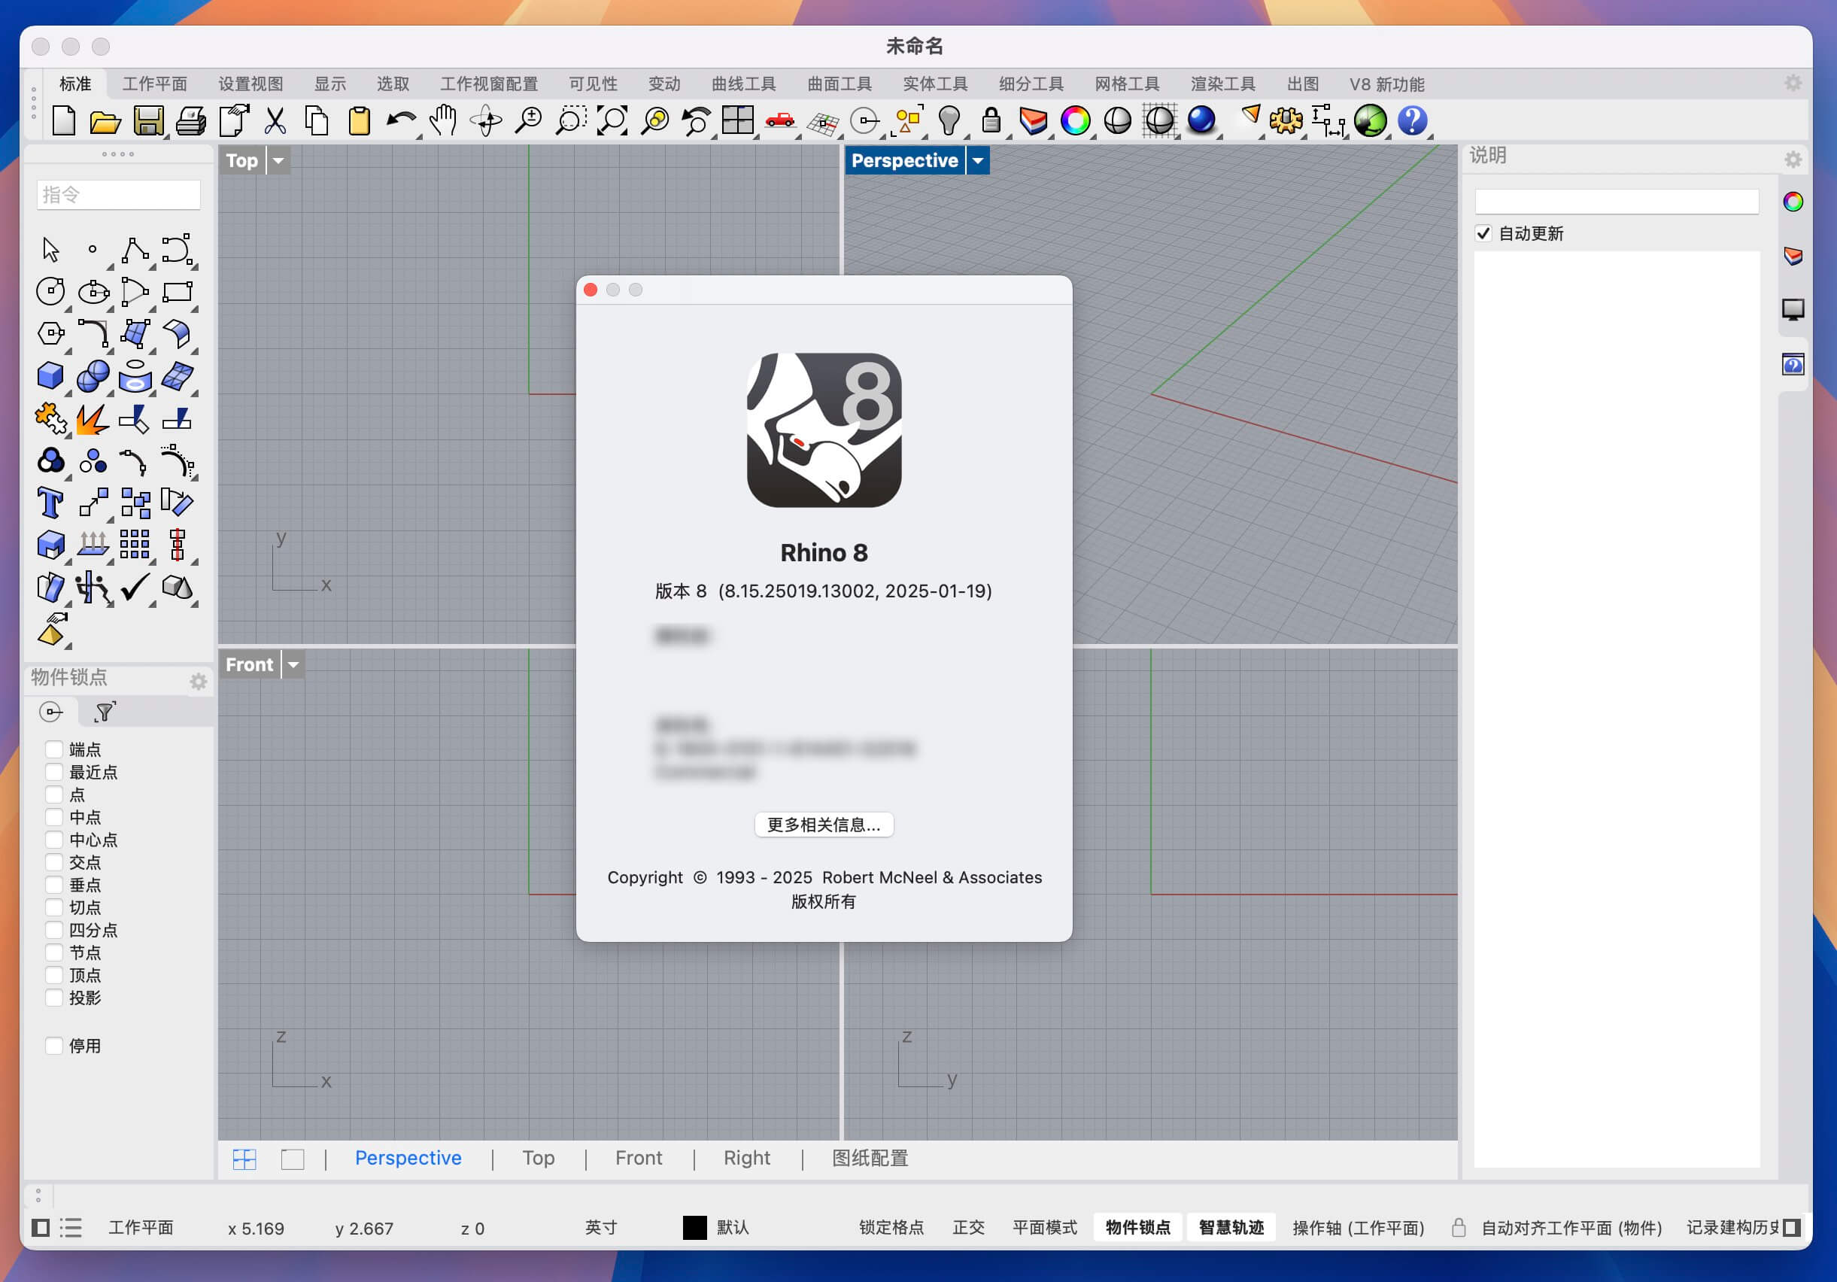This screenshot has height=1282, width=1837.
Task: Select the Rotate view icon
Action: [x=486, y=121]
